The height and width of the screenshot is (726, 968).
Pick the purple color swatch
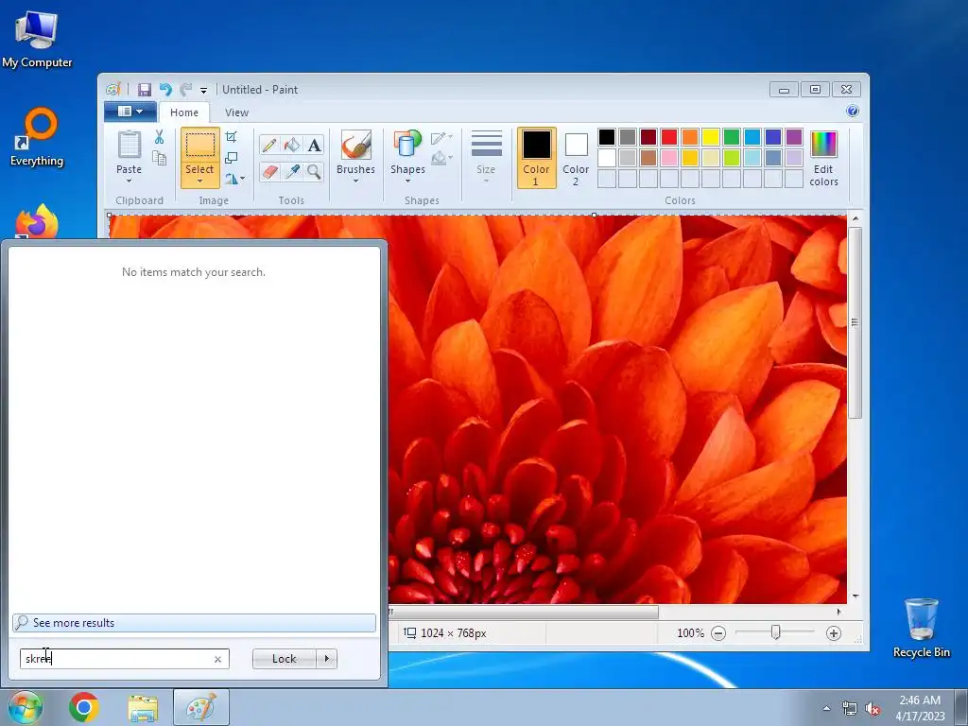pyautogui.click(x=794, y=136)
